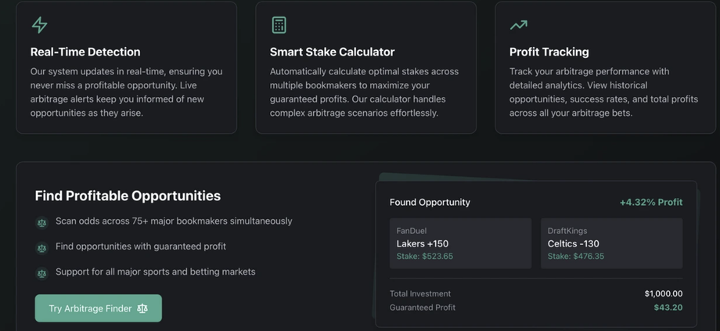Click the FanDuel Lakers +150 bet card
This screenshot has height=331, width=720.
pyautogui.click(x=460, y=243)
